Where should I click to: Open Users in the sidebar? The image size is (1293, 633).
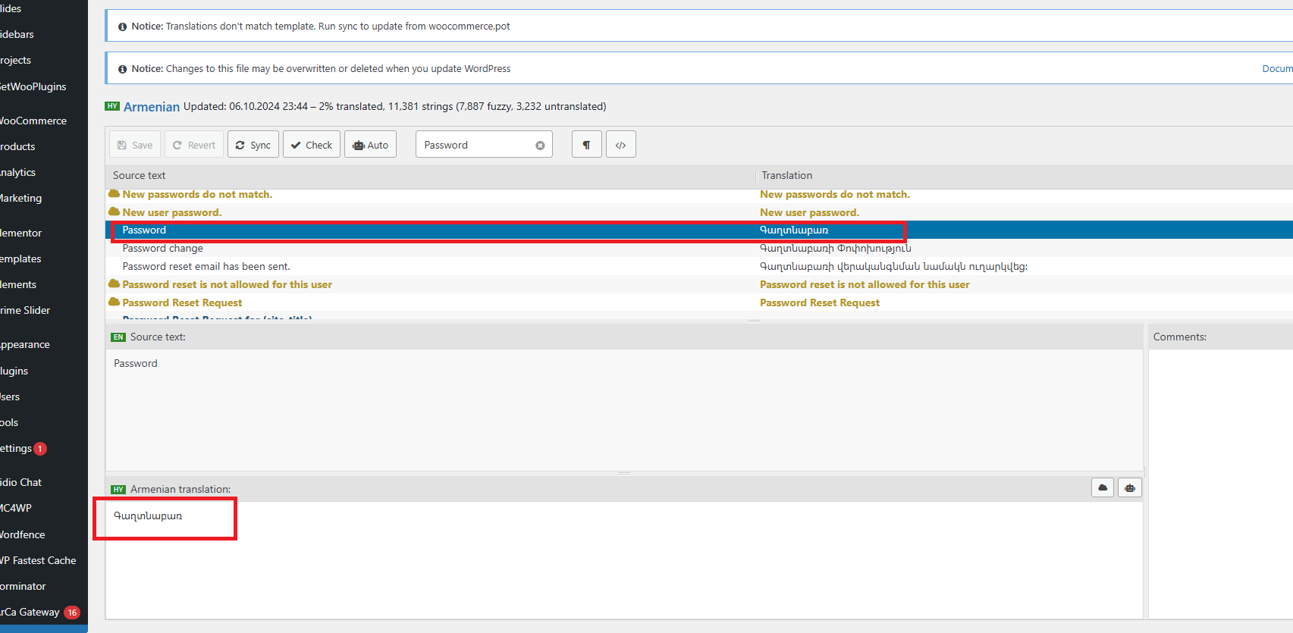pyautogui.click(x=11, y=396)
